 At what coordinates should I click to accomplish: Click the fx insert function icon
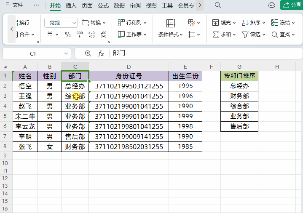coord(101,53)
